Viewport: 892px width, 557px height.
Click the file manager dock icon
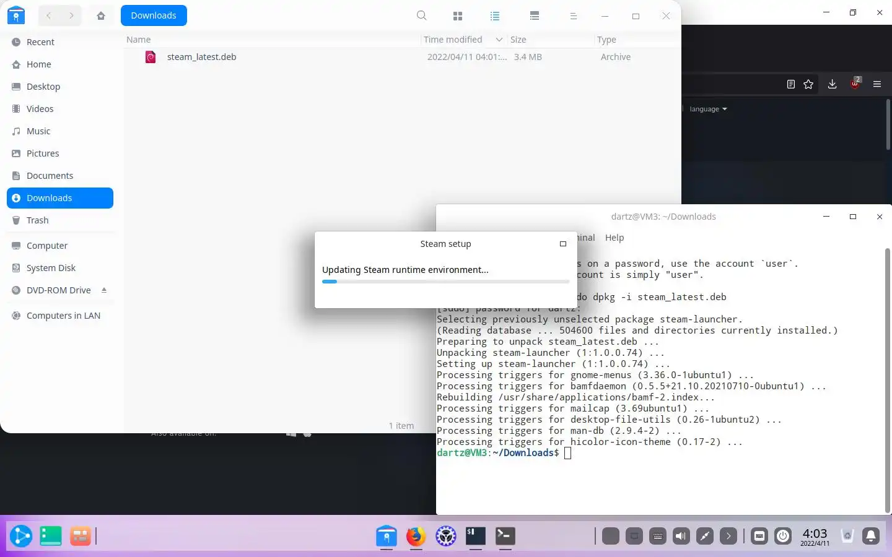[387, 536]
